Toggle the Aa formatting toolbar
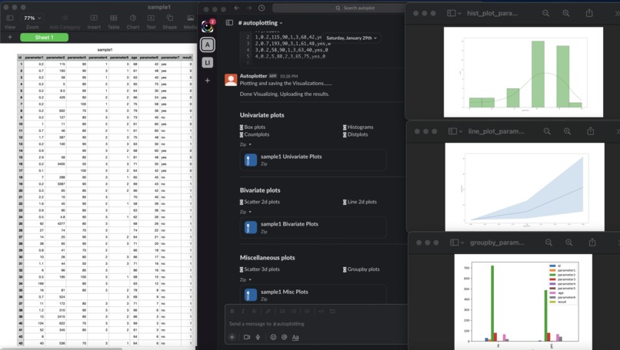The image size is (620, 350). click(295, 338)
